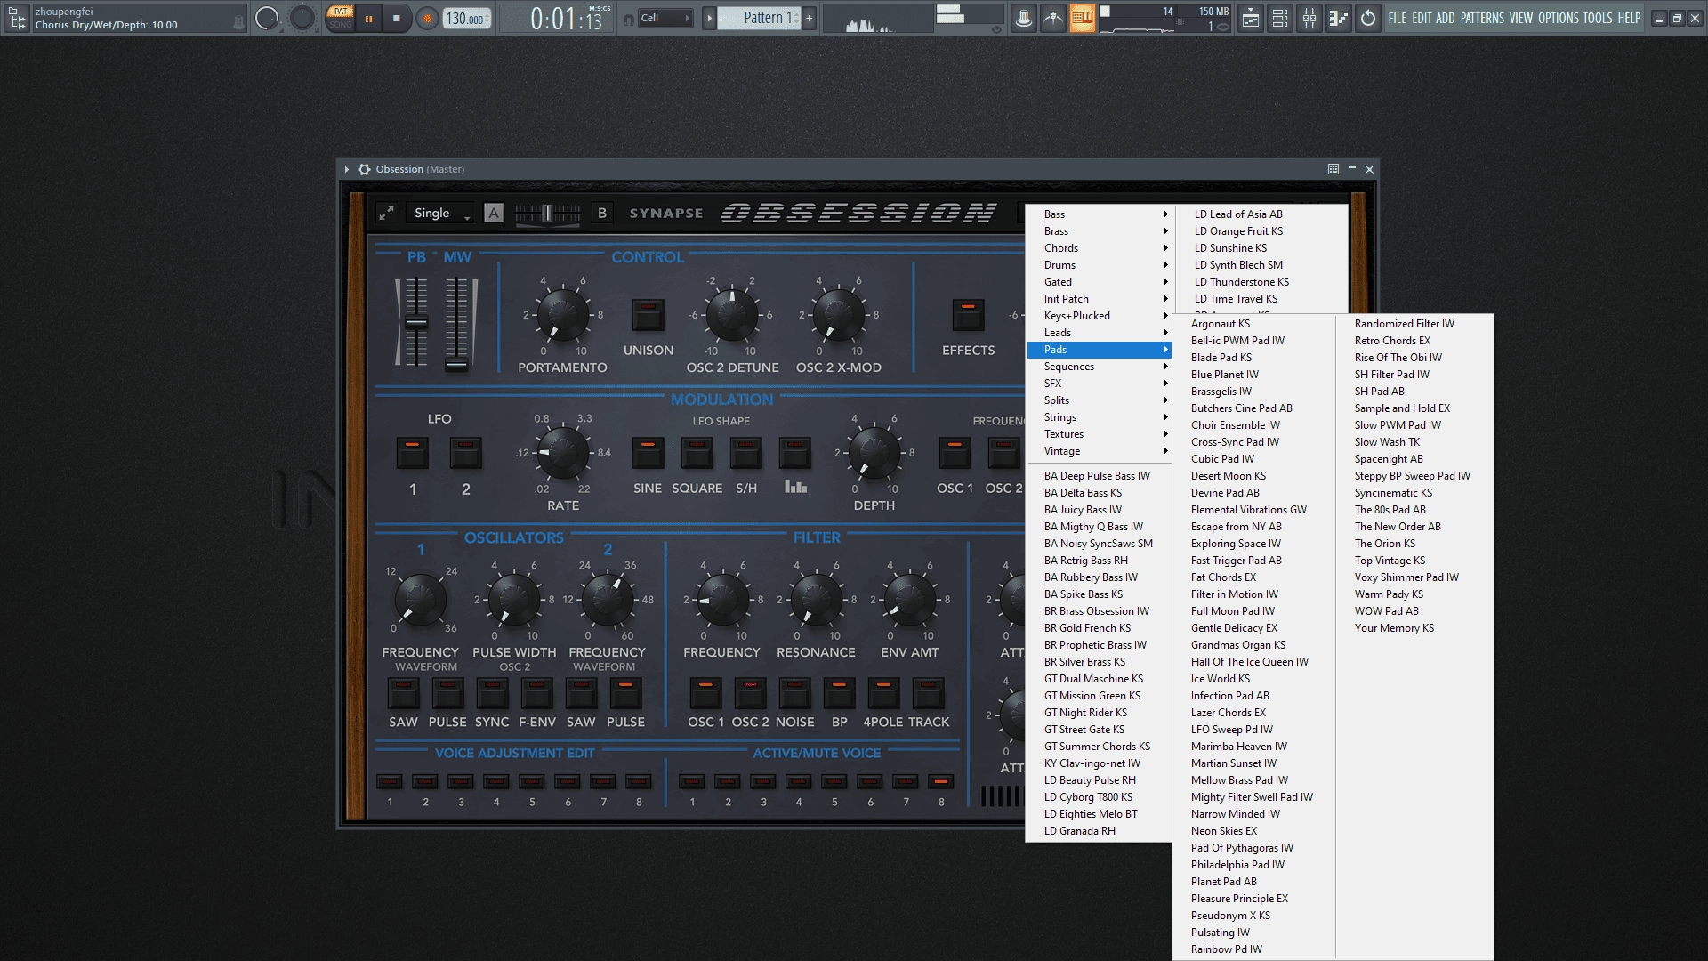Open the Piano roll icon

point(1338,18)
